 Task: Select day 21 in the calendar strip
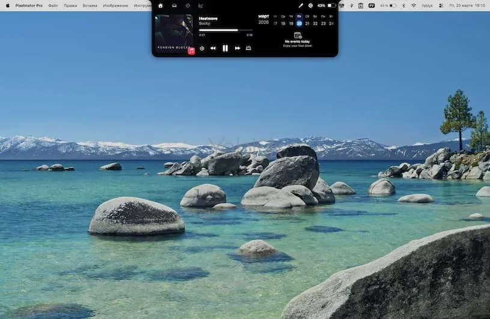point(307,23)
